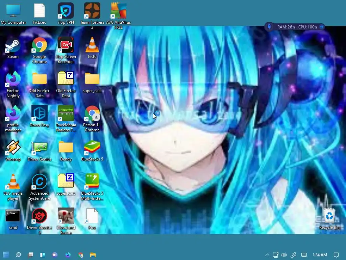Open taskbar Search magnifier
Image resolution: width=346 pixels, height=260 pixels.
point(18,255)
